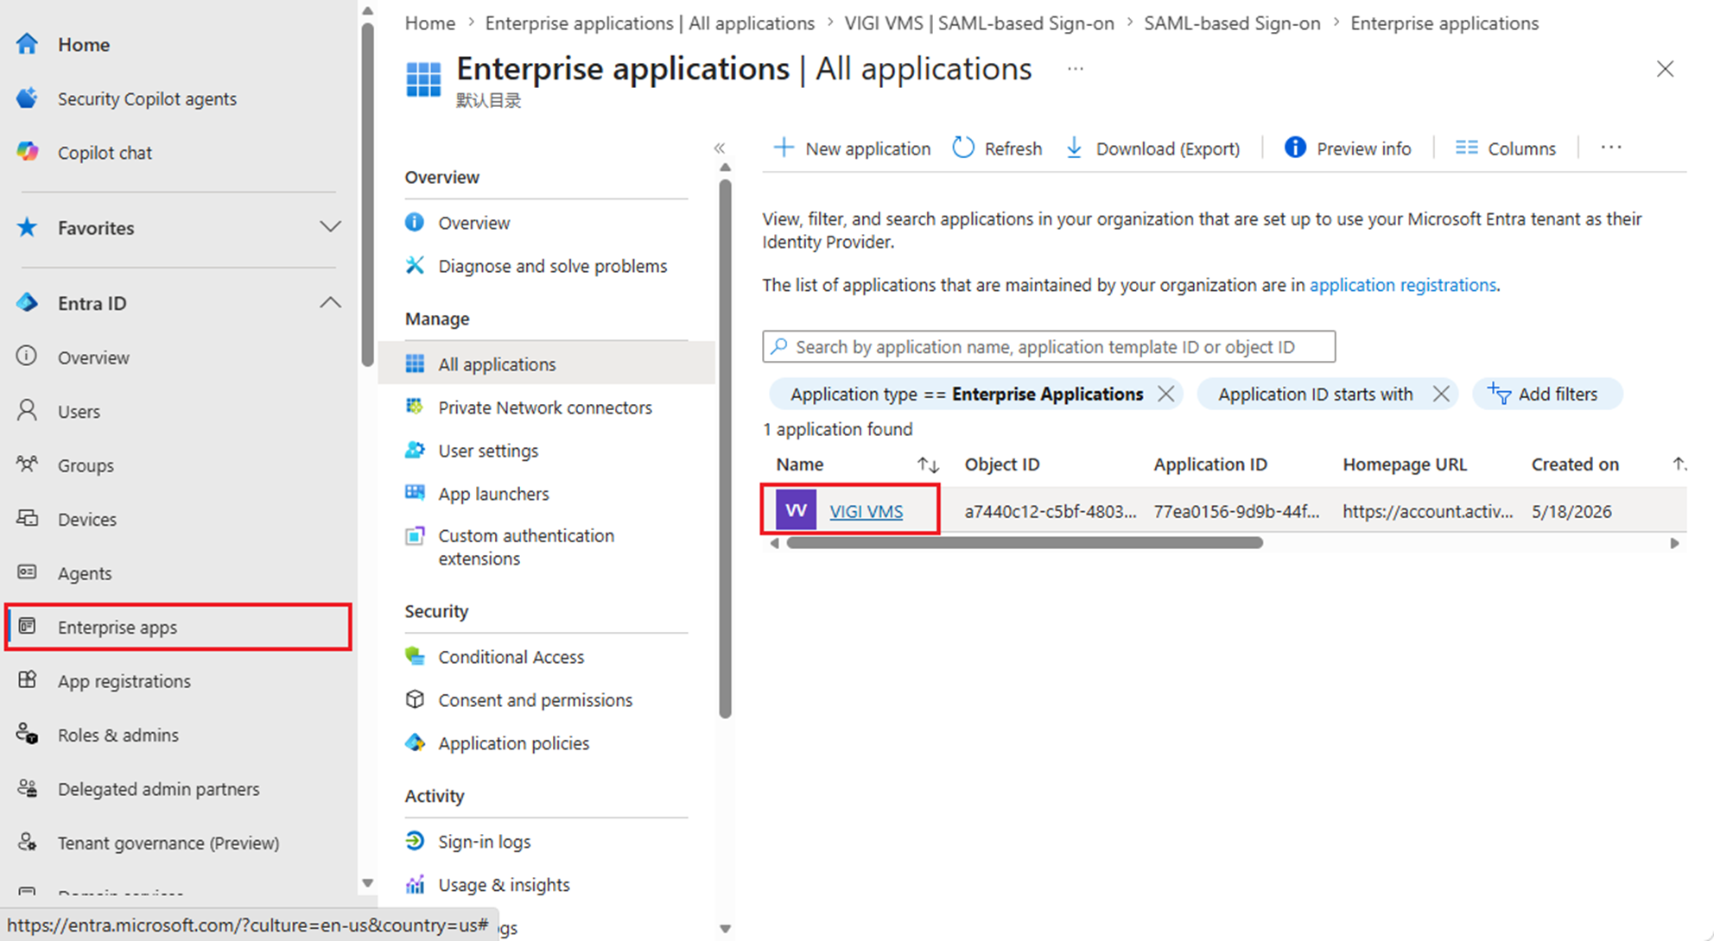Screen dimensions: 1714x941
Task: Collapse the resource menu double-chevron
Action: pos(720,148)
